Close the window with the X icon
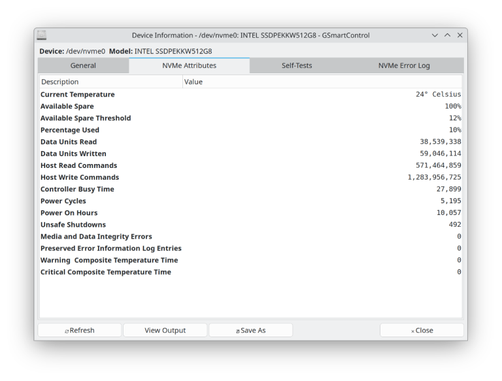The width and height of the screenshot is (502, 381). pos(460,35)
